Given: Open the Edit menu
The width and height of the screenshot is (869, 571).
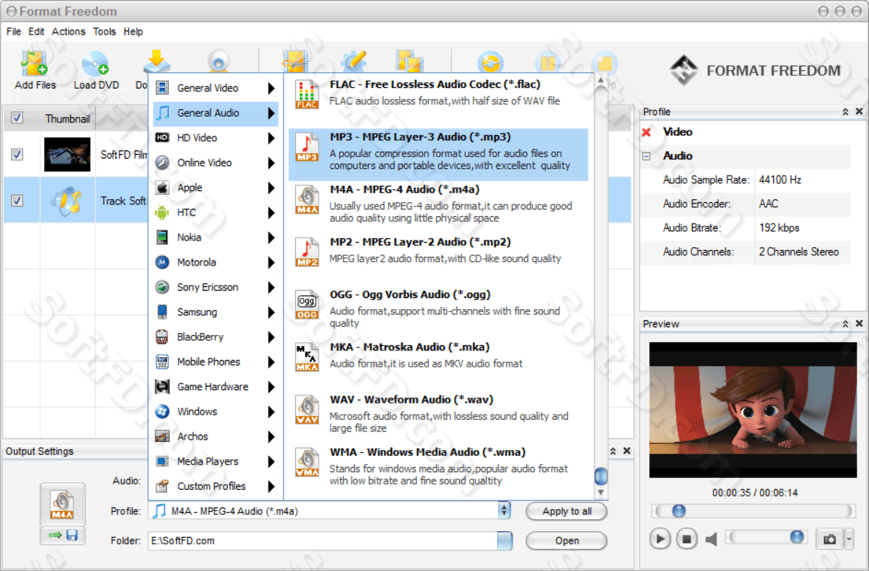Looking at the screenshot, I should pyautogui.click(x=37, y=32).
